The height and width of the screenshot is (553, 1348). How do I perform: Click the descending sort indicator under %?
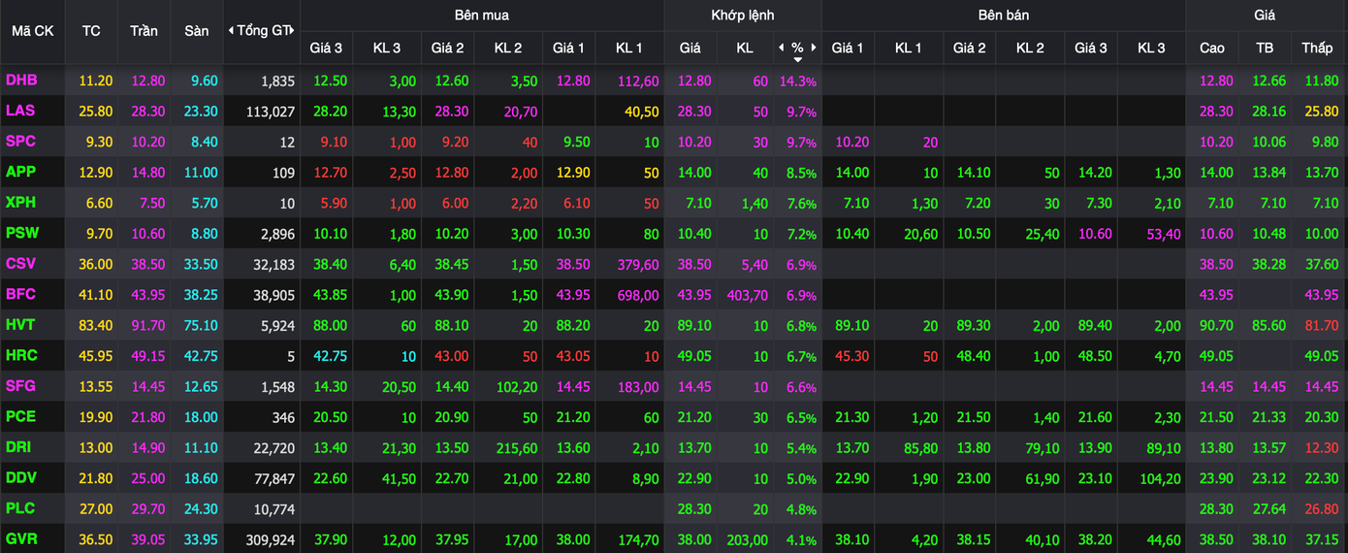click(797, 60)
